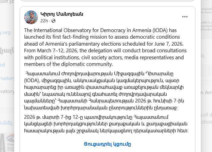212x152 pixels.
Task: Click the dimmed 'n Arm' text on right
Action: (206, 92)
